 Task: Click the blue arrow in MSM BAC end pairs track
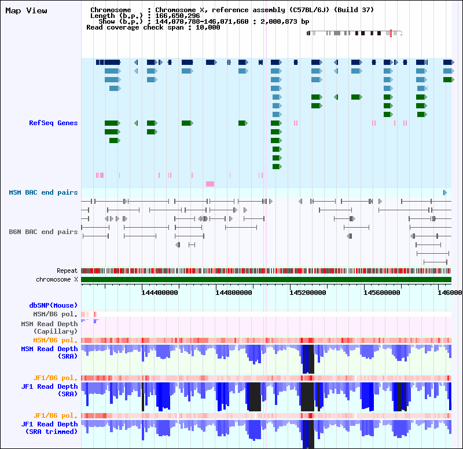coord(445,193)
